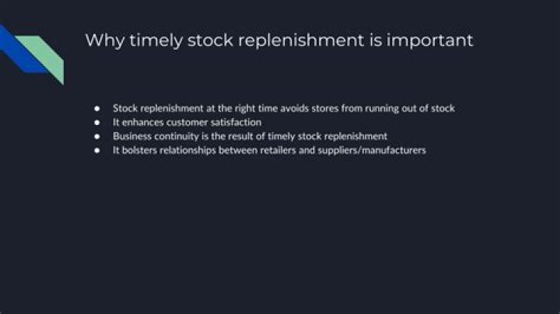Select the line about bolstering relationships
The width and height of the screenshot is (560, 314).
(x=269, y=150)
